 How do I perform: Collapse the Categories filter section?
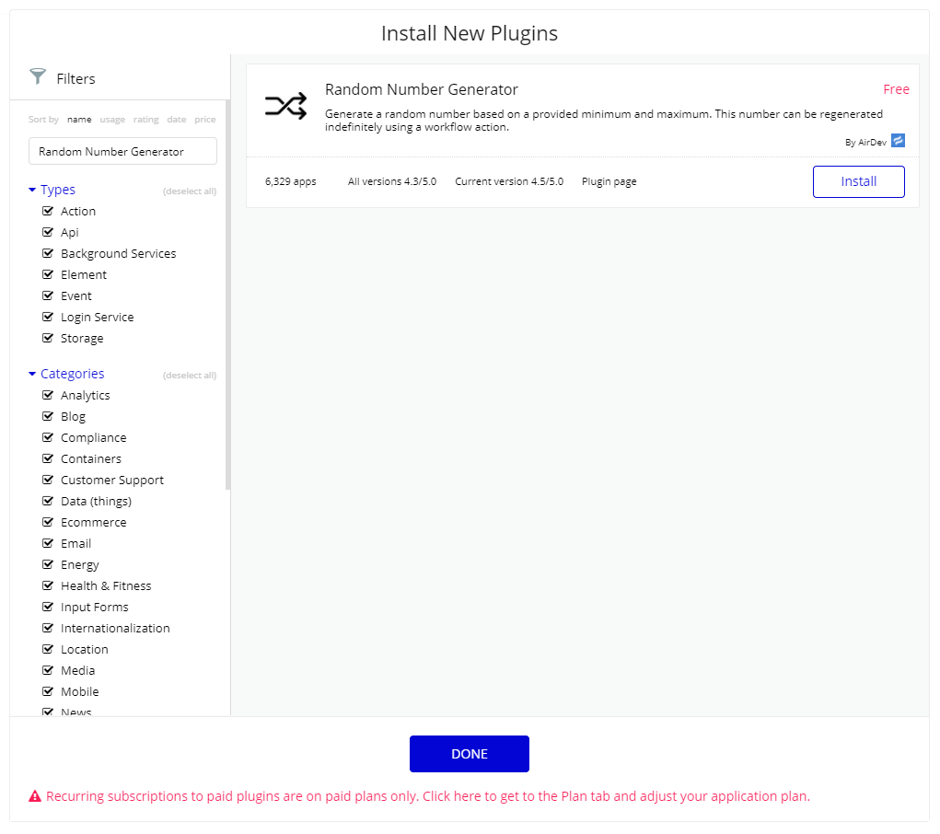click(x=66, y=374)
